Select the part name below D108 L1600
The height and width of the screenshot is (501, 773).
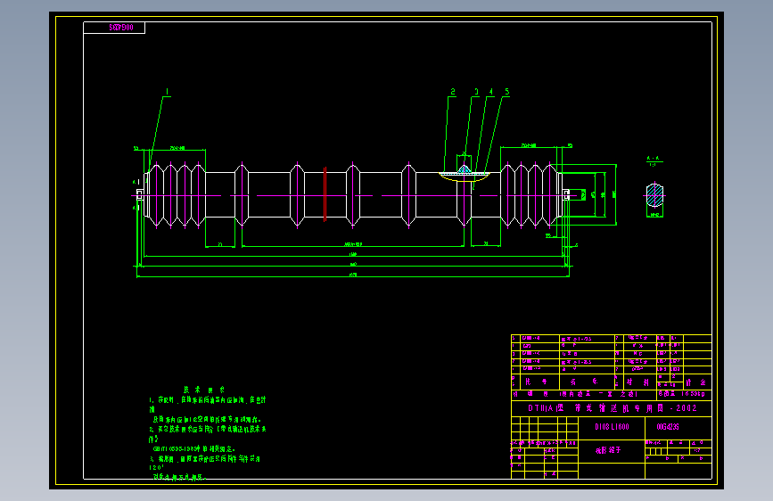(608, 450)
